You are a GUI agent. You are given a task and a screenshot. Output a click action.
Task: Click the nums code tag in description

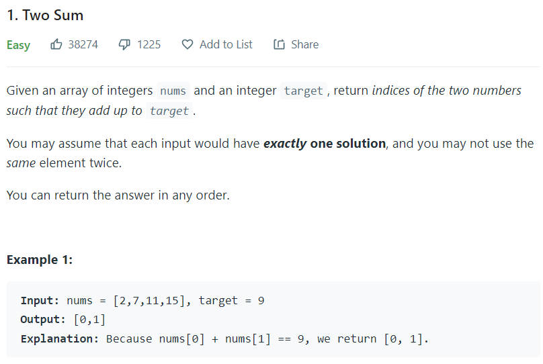pos(173,91)
